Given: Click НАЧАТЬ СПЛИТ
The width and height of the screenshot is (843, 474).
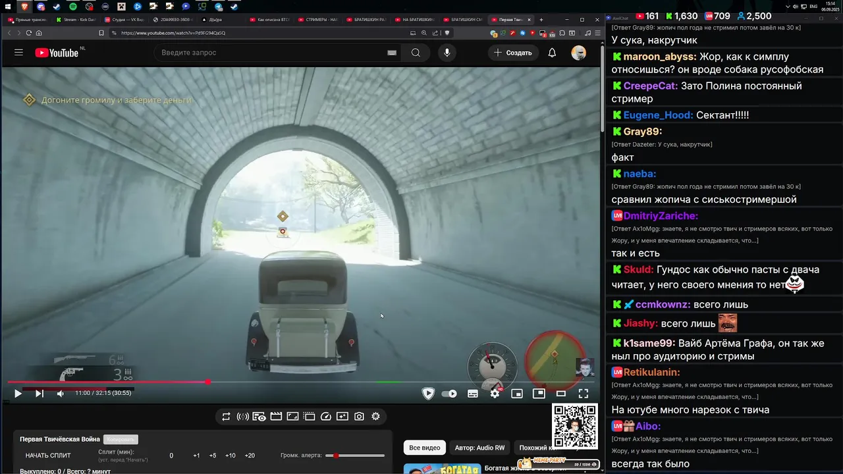Looking at the screenshot, I should click(x=48, y=456).
